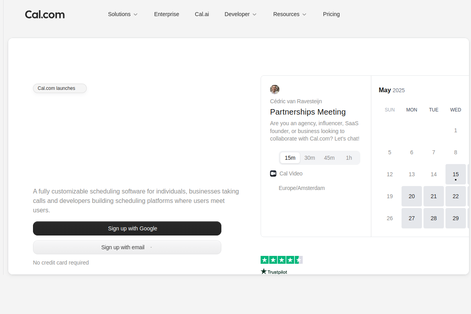The height and width of the screenshot is (314, 471).
Task: Pick May 15 on the calendar
Action: (x=456, y=174)
